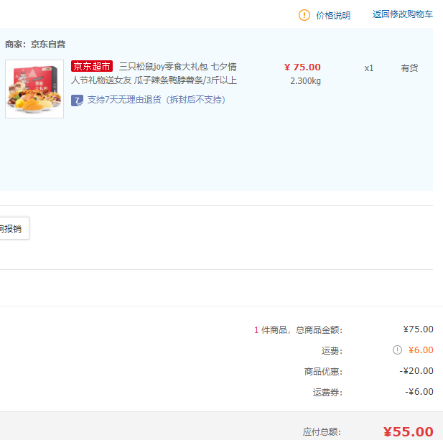Viewport: 443px width, 440px height.
Task: Return to cart via 返回修改购物车
Action: [403, 14]
